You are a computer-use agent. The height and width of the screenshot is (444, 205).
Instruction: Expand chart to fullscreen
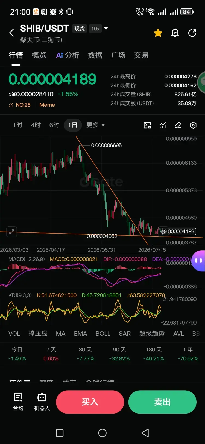pos(11,232)
